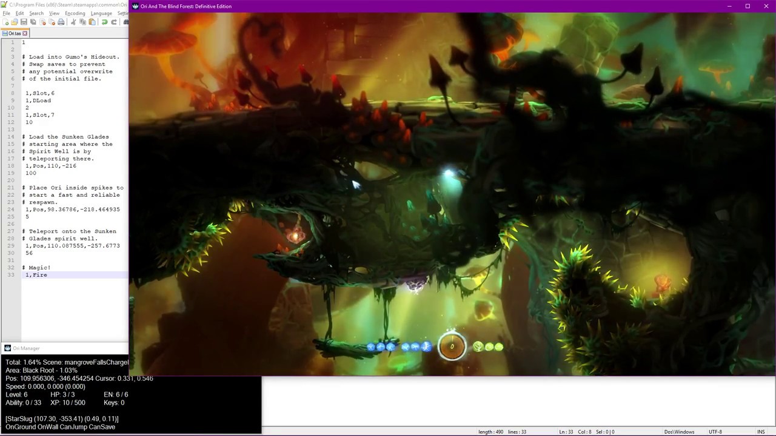Maximize the Ori And The Blind Forest window
776x436 pixels.
pos(748,6)
